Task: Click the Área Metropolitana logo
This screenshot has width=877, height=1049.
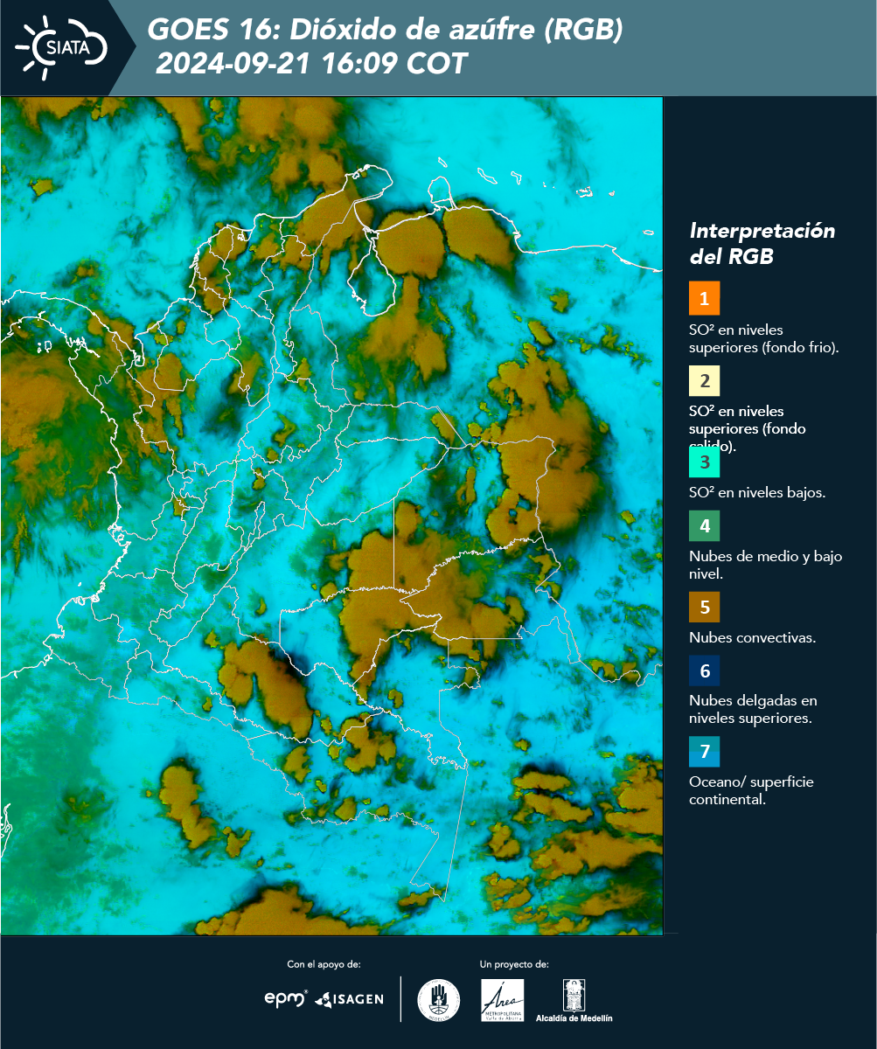Action: point(503,1000)
